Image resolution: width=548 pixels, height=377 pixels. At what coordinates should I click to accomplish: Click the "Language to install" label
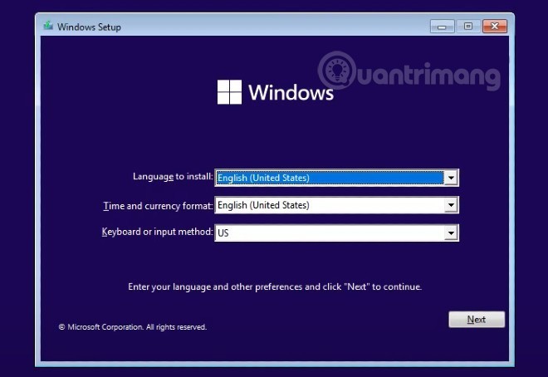(173, 177)
